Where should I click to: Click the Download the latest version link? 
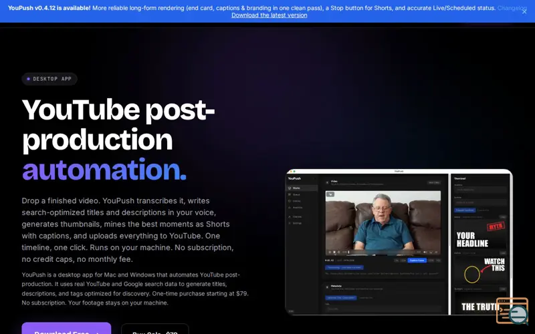[x=270, y=15]
